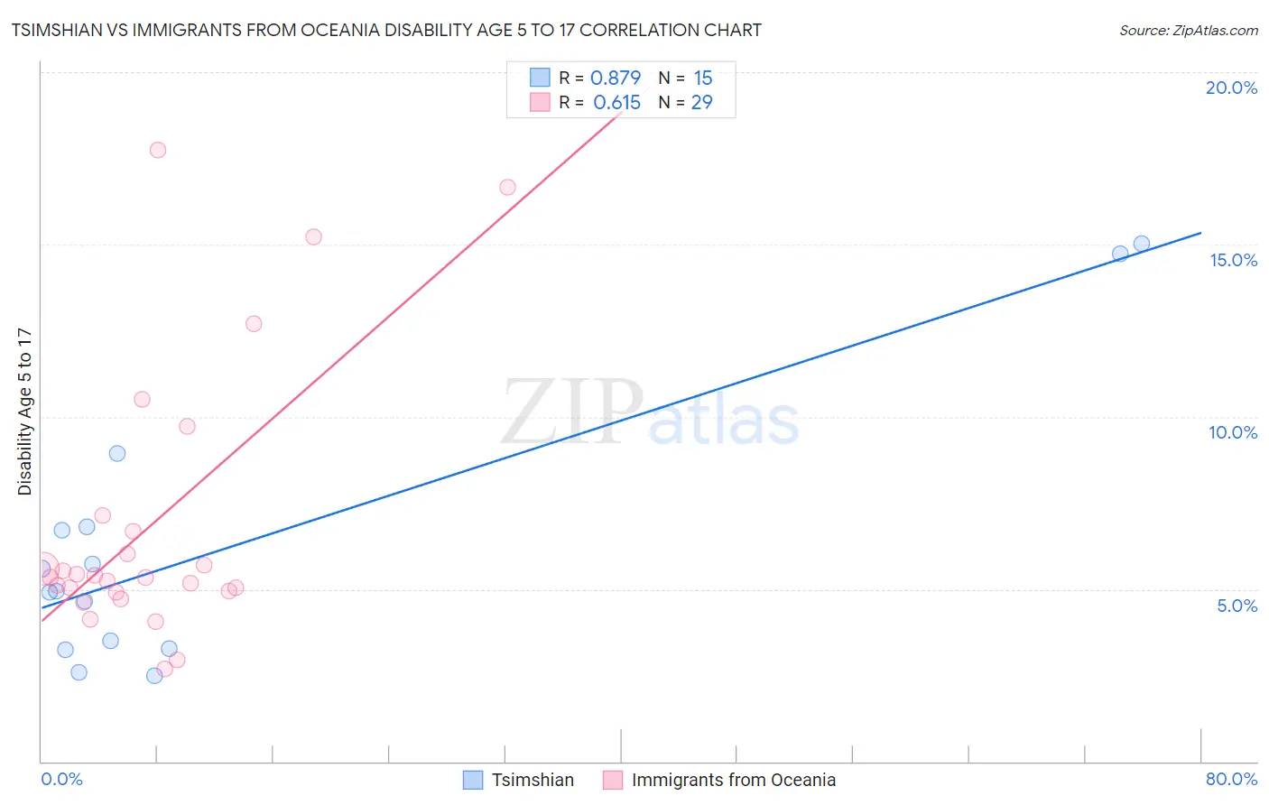
Task: Click the pink data point near 15.2%
Action: pyautogui.click(x=313, y=237)
